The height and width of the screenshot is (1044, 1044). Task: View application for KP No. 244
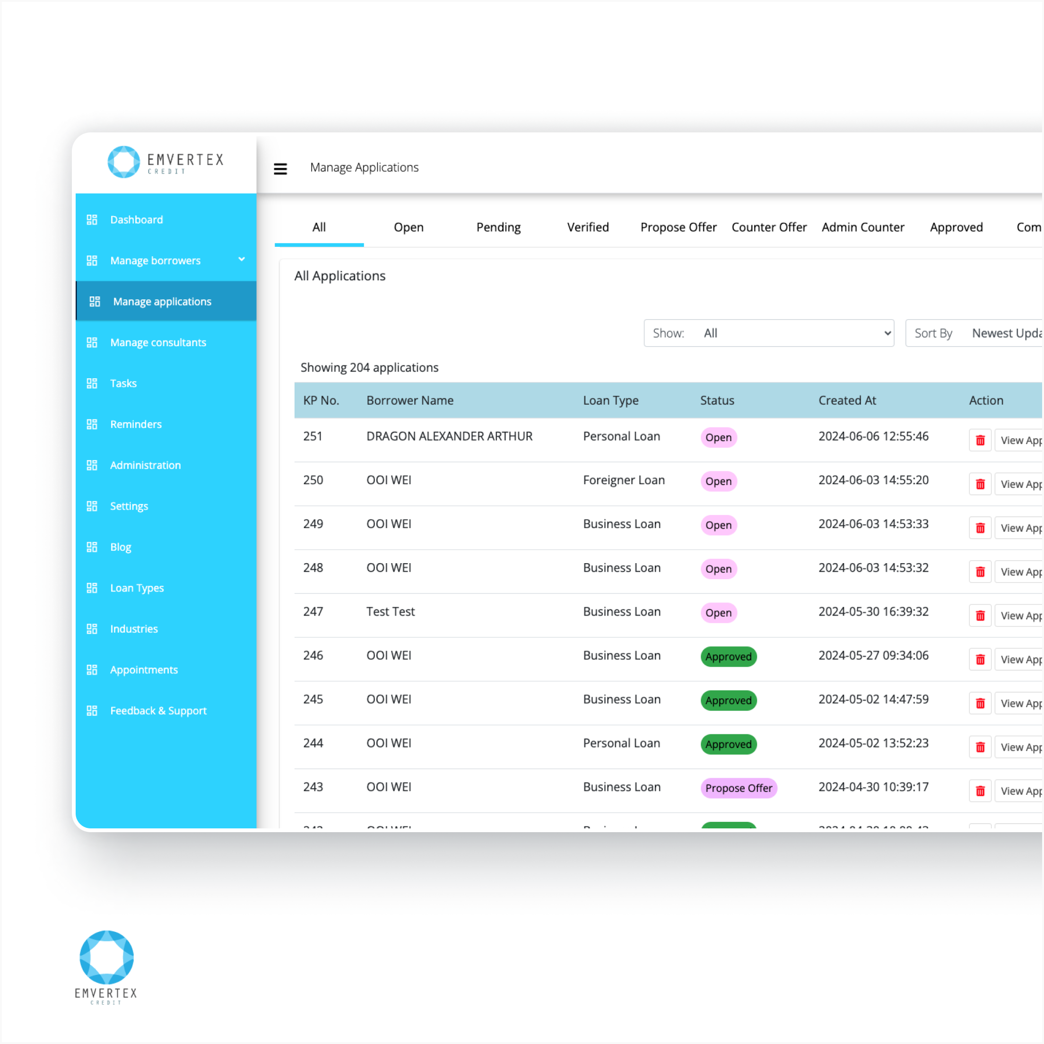(x=1018, y=748)
